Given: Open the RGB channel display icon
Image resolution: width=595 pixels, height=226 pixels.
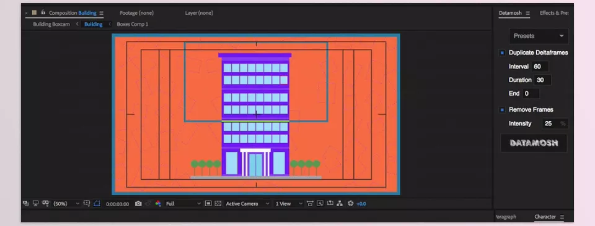Looking at the screenshot, I should point(158,203).
